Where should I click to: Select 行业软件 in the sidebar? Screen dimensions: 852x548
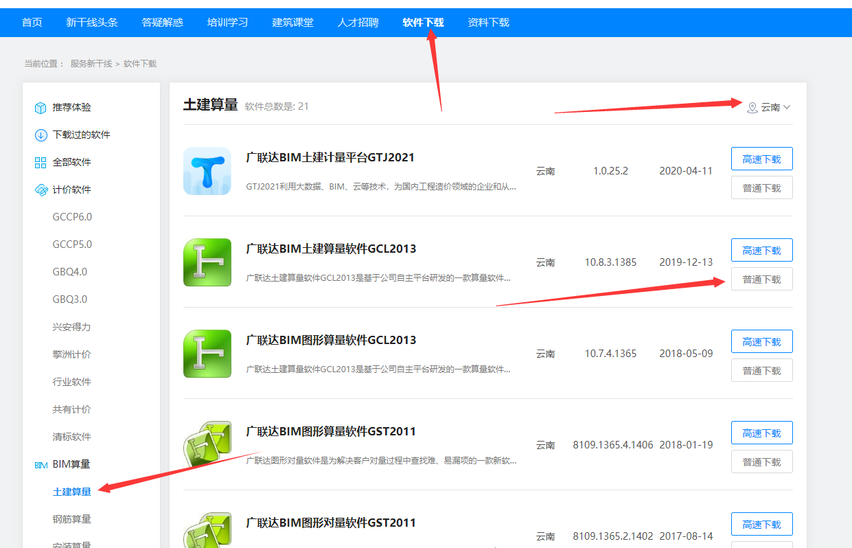point(72,382)
